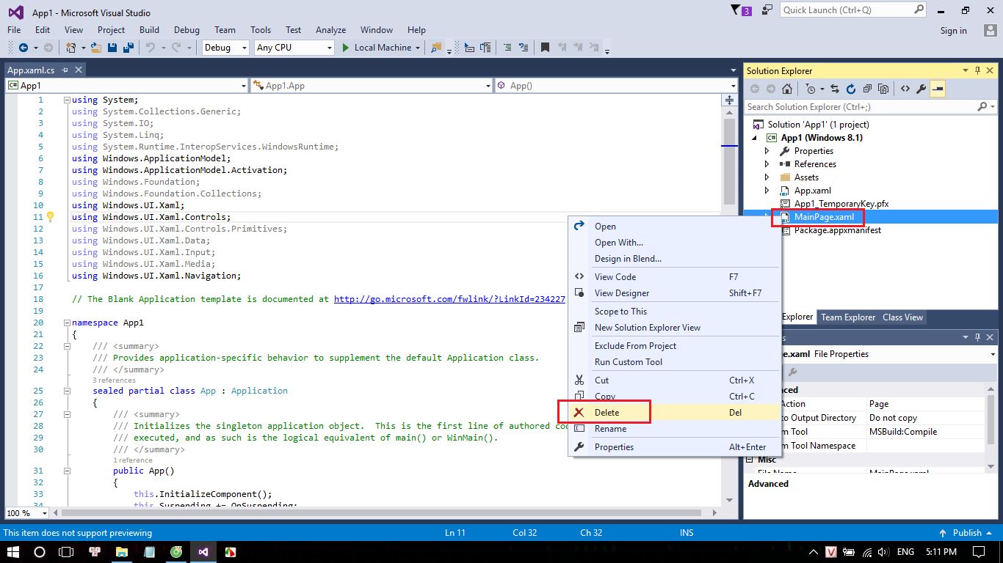Click the editor vertical scrollbar thumb
Image resolution: width=1003 pixels, height=563 pixels.
point(729,161)
